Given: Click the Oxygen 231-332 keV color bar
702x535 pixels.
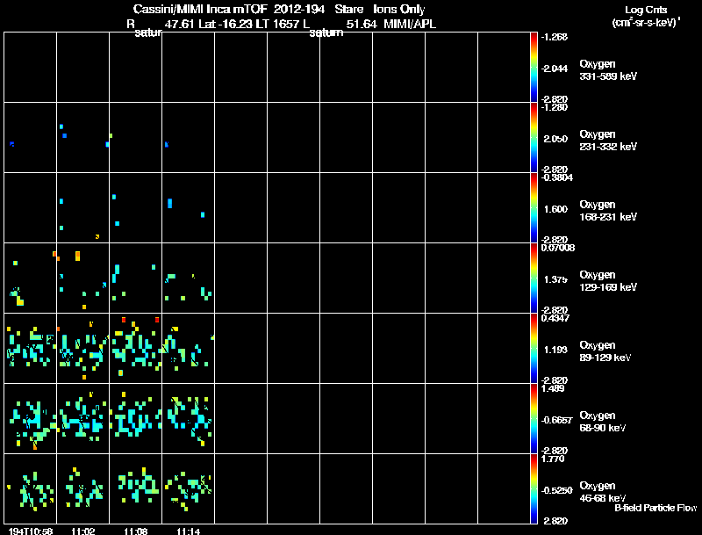Looking at the screenshot, I should pos(534,138).
